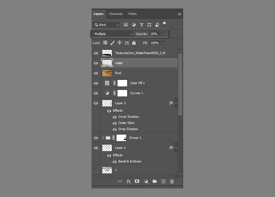Open the Opacity slider dropdown arrow
Screen dimensions: 275x197
point(163,34)
